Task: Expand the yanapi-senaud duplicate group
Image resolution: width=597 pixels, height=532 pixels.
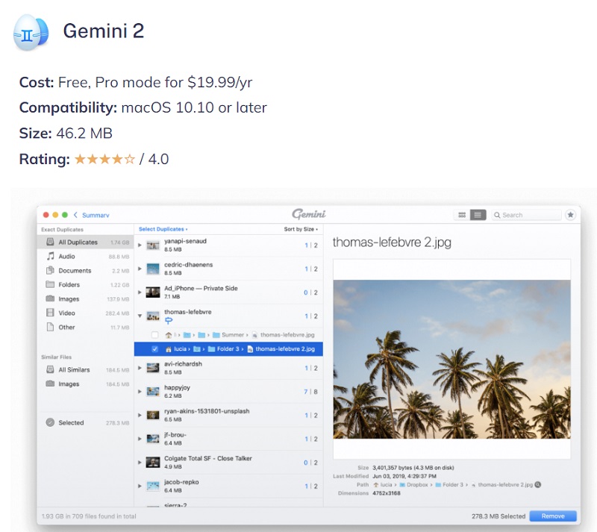Action: coord(140,245)
